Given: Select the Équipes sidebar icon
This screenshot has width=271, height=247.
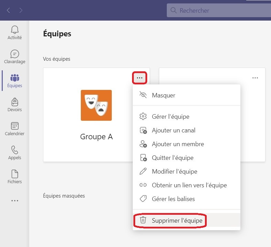Looking at the screenshot, I should pos(14,81).
